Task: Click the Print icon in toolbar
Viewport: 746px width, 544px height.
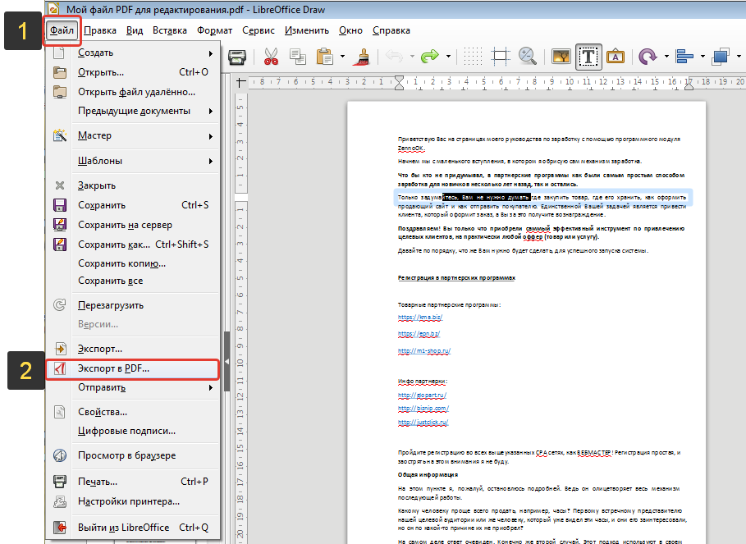Action: (237, 57)
